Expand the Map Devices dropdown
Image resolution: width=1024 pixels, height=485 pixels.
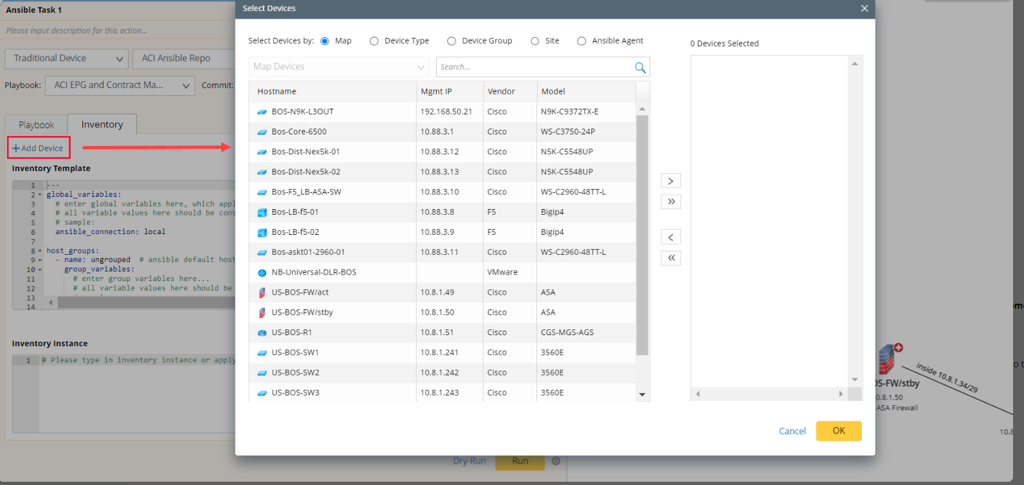click(x=338, y=67)
